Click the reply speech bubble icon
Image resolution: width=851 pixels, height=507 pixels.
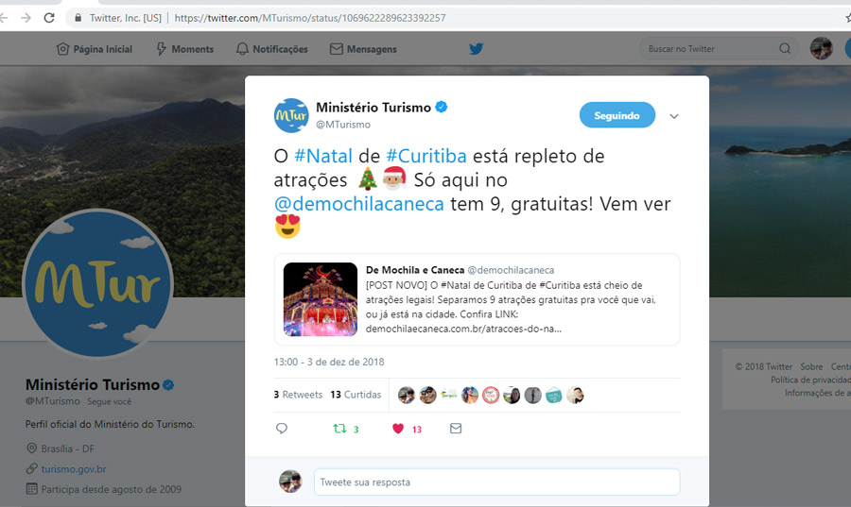[282, 429]
